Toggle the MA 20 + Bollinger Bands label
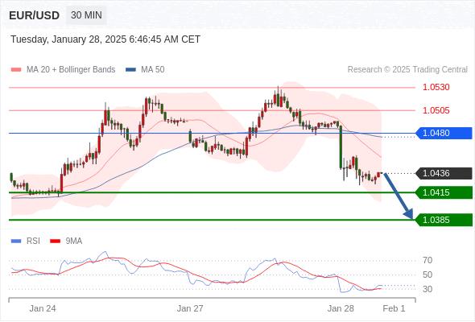 point(71,70)
